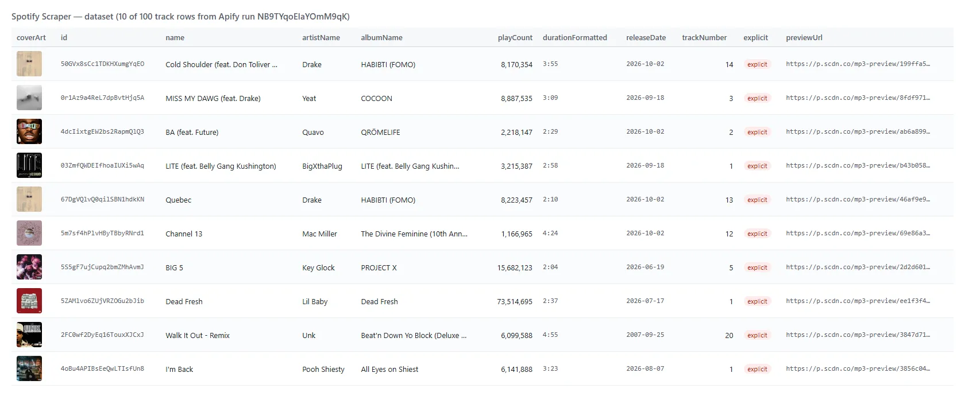Viewport: 965px width, 396px height.
Task: Click album name PROJECT X
Action: pyautogui.click(x=379, y=267)
